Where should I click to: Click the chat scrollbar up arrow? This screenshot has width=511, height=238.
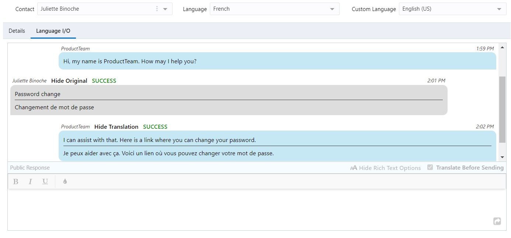[502, 48]
